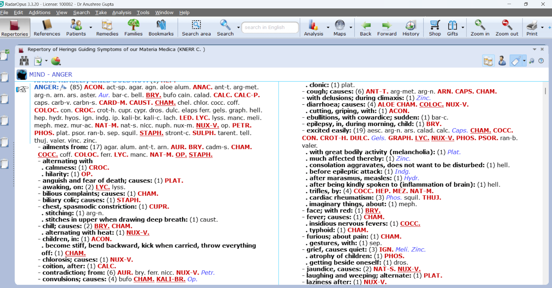Click the binoculars find icon

(x=24, y=61)
